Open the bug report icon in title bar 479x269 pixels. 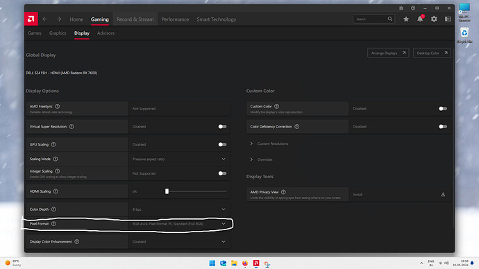(x=401, y=8)
